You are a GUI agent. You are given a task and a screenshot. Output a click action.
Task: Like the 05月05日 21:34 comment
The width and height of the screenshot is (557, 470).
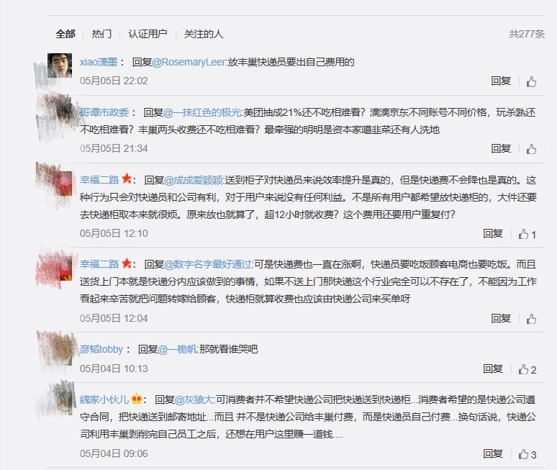pyautogui.click(x=531, y=149)
